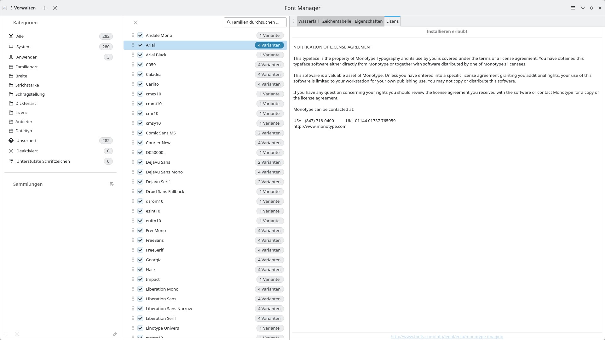This screenshot has width=605, height=340.
Task: Select the FreeSerif font family
Action: point(205,250)
